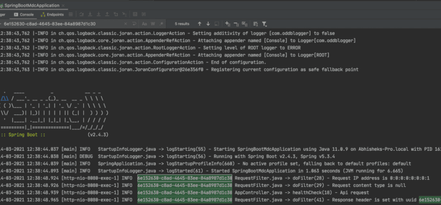Click the 'Request content type is null' text
This screenshot has height=205, width=441.
point(369,186)
